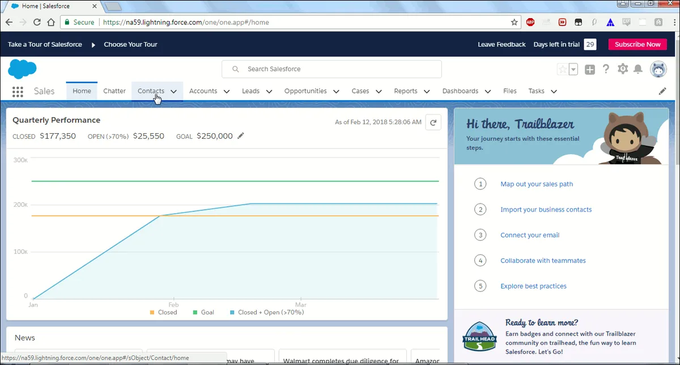Click the Closed + Open (>70%) legend item
The width and height of the screenshot is (680, 365).
[x=267, y=312]
